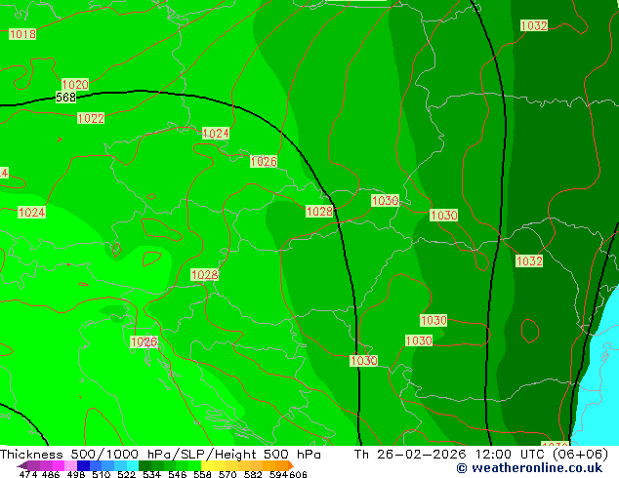Viewport: 619px width, 478px height.
Task: Click the 1026 label in the upper center
Action: click(264, 161)
